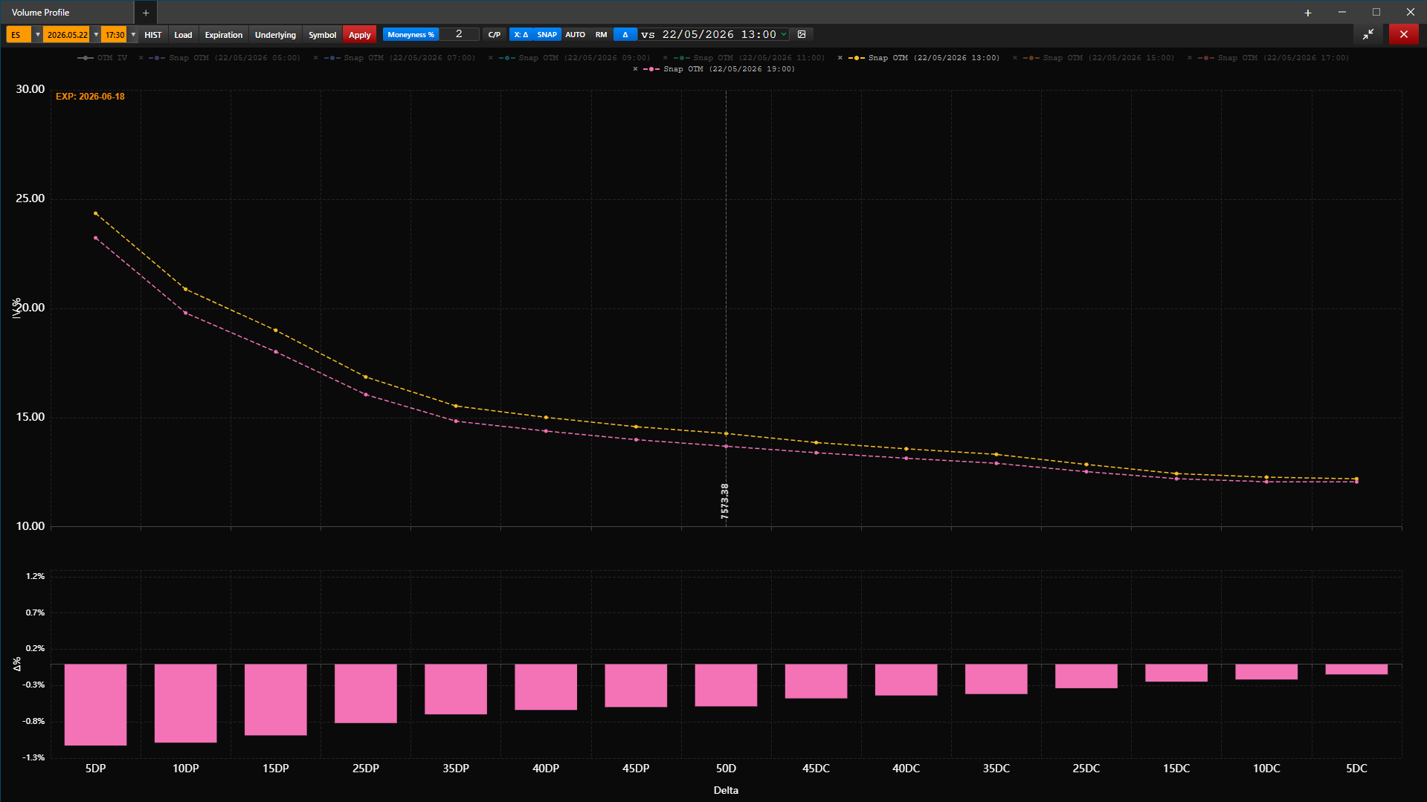Click the 50D pink delta bar

click(726, 685)
